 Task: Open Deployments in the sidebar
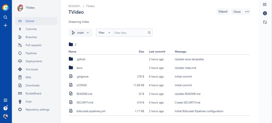[x=36, y=61]
